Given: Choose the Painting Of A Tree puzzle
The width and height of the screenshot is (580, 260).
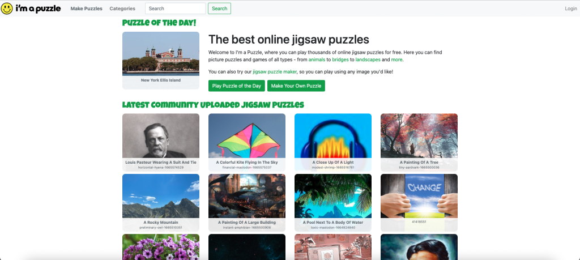Looking at the screenshot, I should [419, 142].
